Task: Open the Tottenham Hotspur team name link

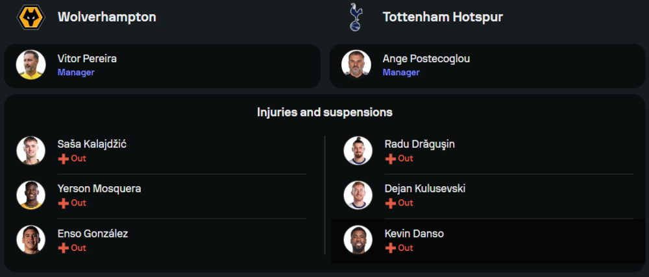Action: click(443, 18)
